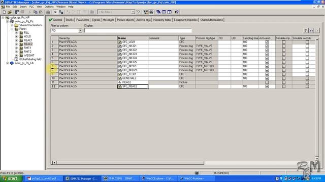Uncheck Activated for SFC_REAC2
Viewport: 325px width, 182px height.
(x=267, y=86)
